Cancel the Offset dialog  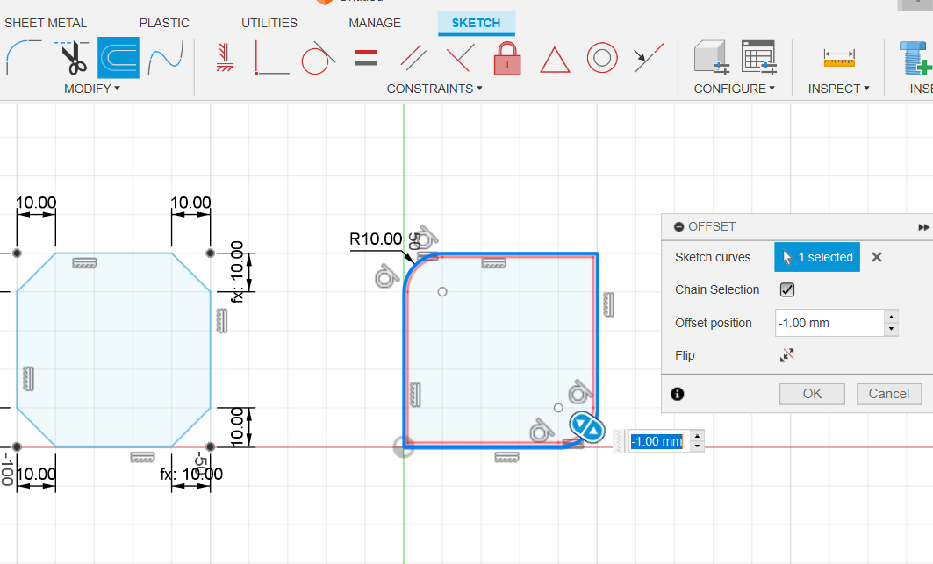click(889, 394)
